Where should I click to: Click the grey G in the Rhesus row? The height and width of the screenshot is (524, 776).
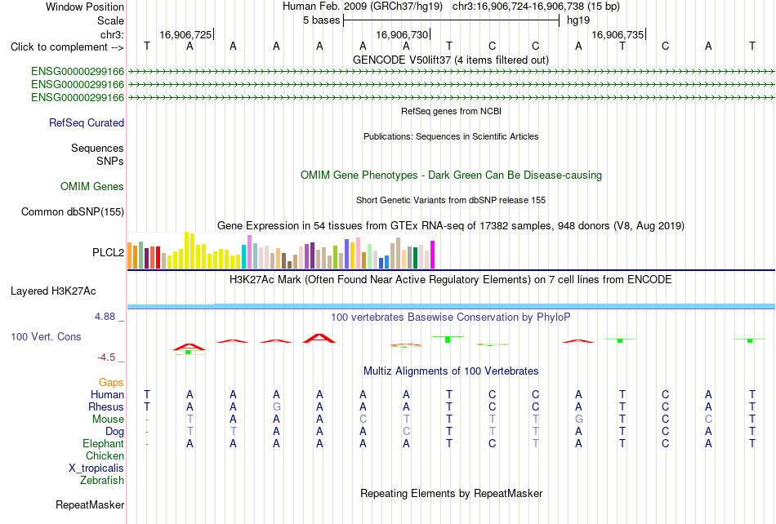276,406
